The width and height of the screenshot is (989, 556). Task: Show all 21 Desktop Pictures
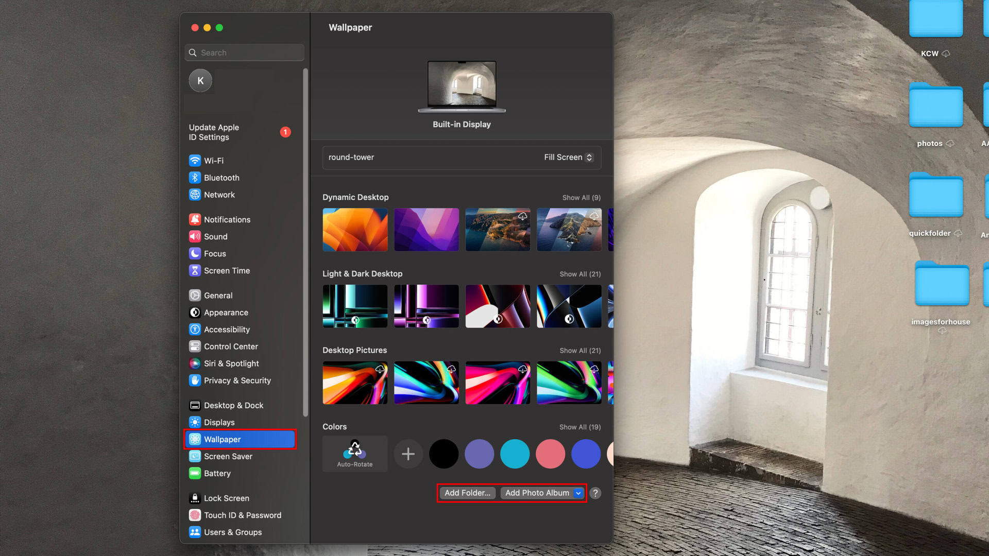[x=580, y=351]
